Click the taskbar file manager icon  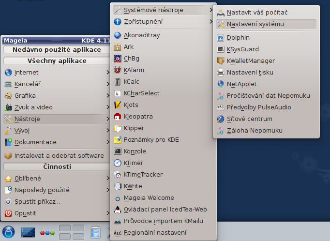95,232
